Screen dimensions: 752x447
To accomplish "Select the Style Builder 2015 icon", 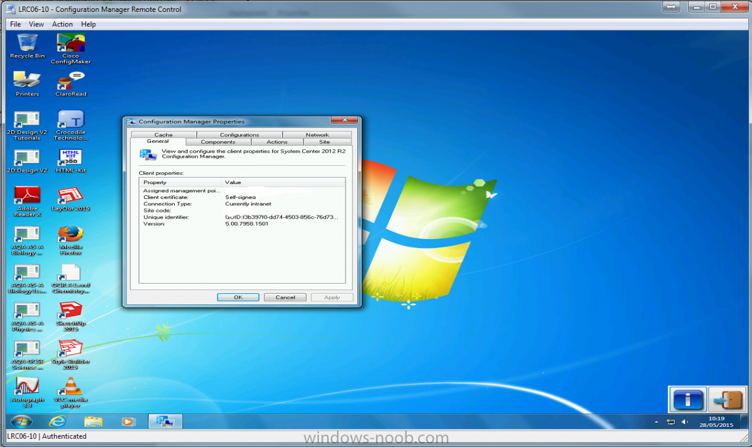I will (71, 355).
